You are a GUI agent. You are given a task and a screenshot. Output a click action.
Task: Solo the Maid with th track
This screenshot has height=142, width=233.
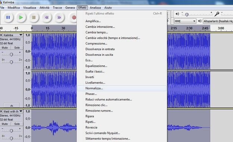click(17, 124)
